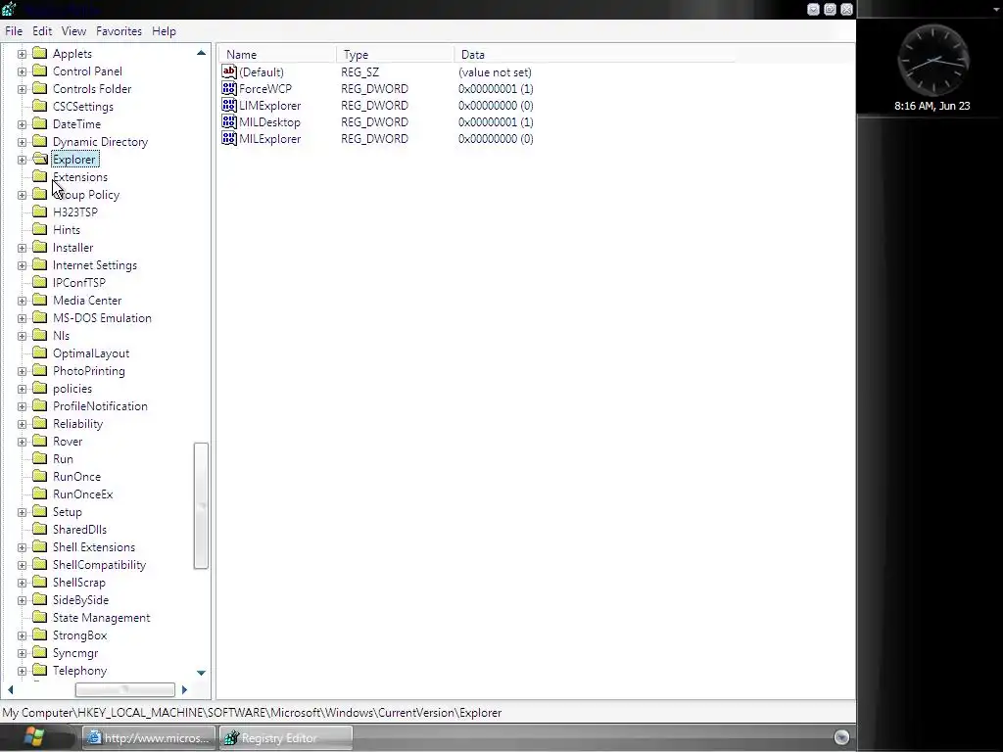Image resolution: width=1003 pixels, height=752 pixels.
Task: Click the tree scroll down arrow
Action: click(x=201, y=673)
